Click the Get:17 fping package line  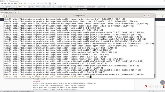[x=52, y=28]
